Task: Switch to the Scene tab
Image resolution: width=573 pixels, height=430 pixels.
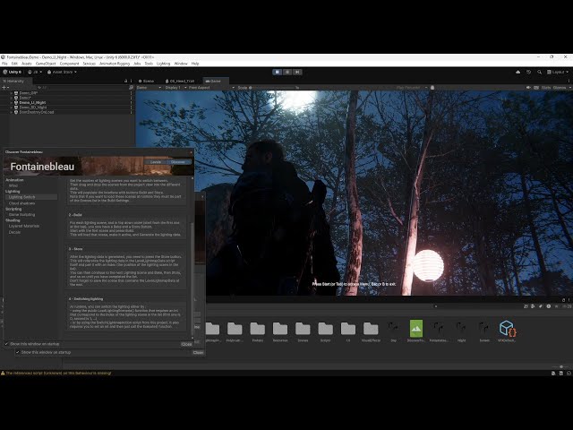Action: [x=146, y=81]
